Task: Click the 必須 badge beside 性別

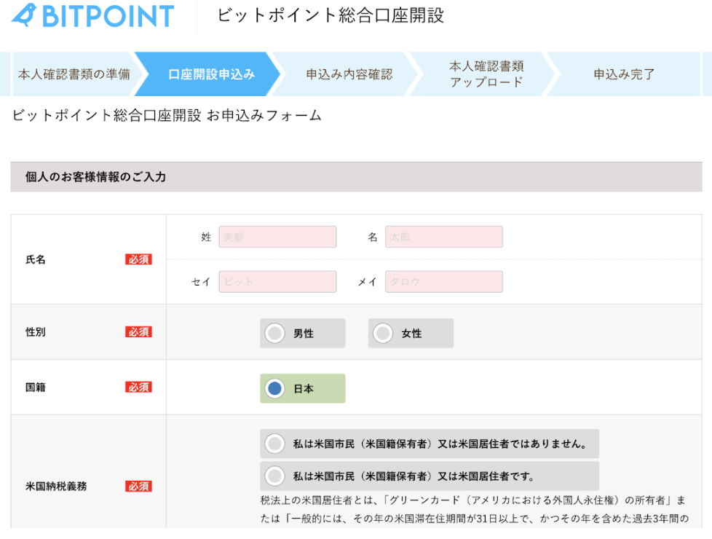Action: tap(138, 331)
